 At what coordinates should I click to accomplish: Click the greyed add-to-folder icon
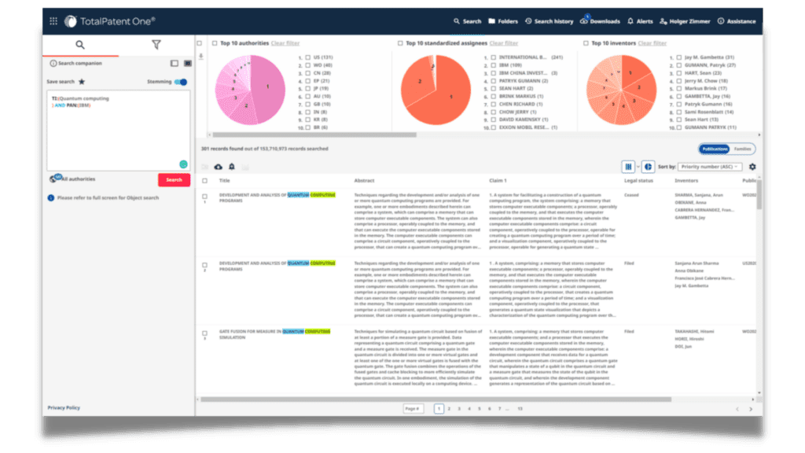click(x=205, y=167)
